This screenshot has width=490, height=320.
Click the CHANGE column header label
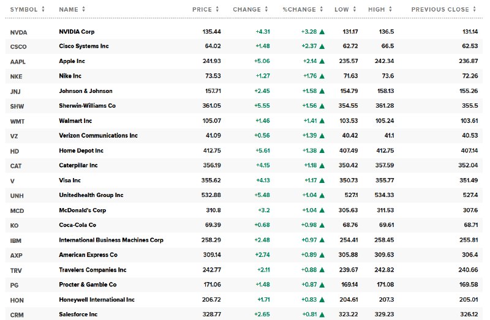[x=247, y=9]
